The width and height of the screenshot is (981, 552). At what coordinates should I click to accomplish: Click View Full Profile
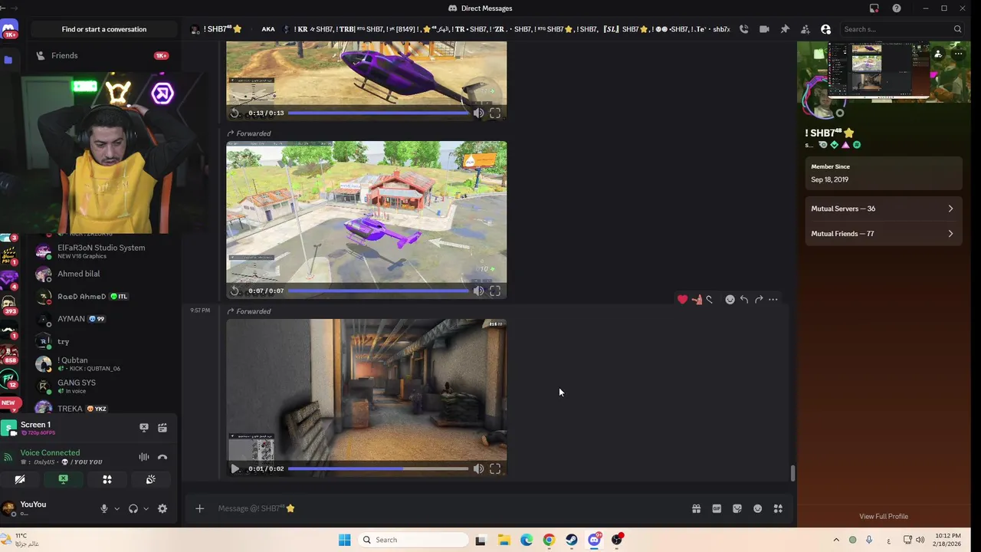pos(884,516)
